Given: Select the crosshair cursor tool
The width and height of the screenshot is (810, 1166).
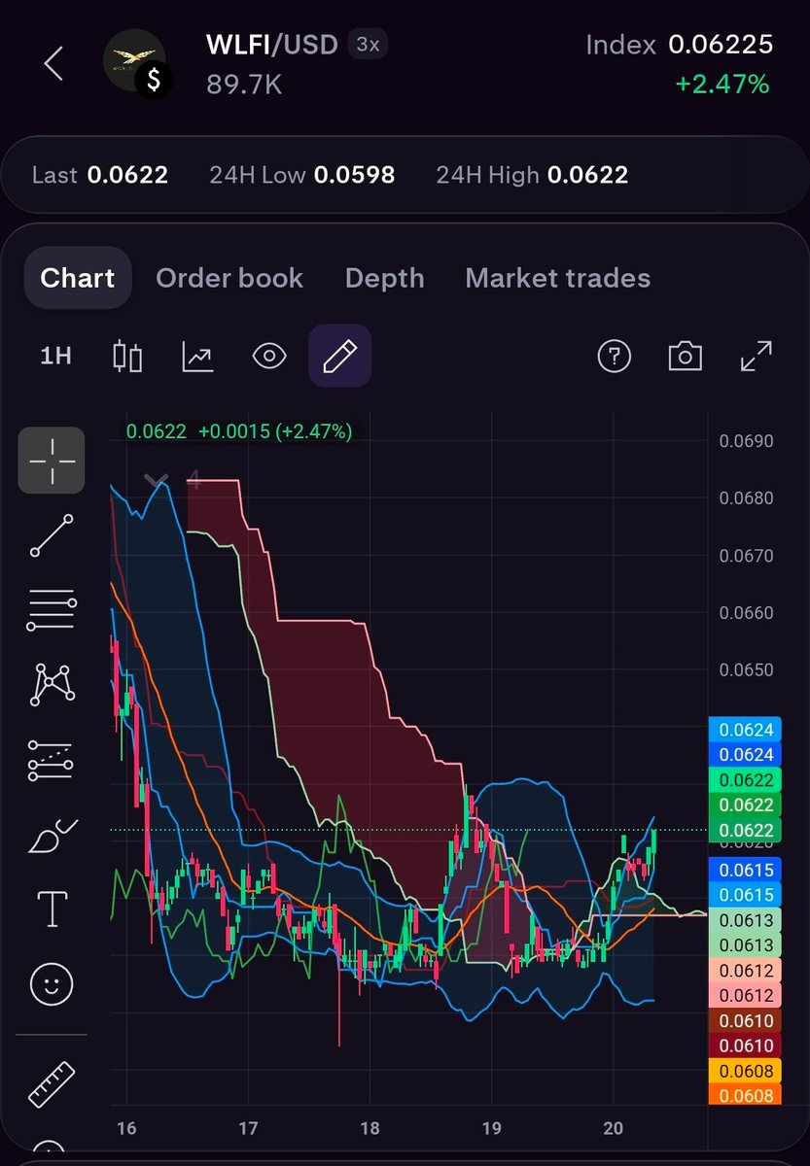Looking at the screenshot, I should pos(52,461).
